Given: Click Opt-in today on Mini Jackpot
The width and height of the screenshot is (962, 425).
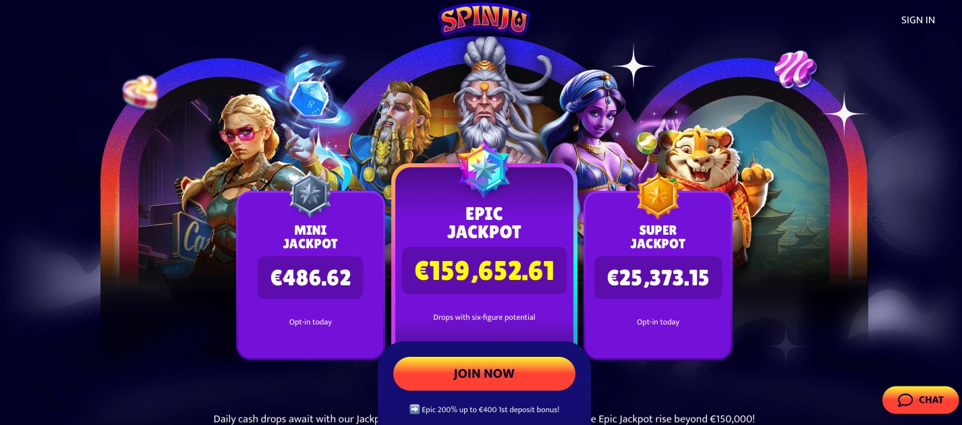Looking at the screenshot, I should click(310, 322).
